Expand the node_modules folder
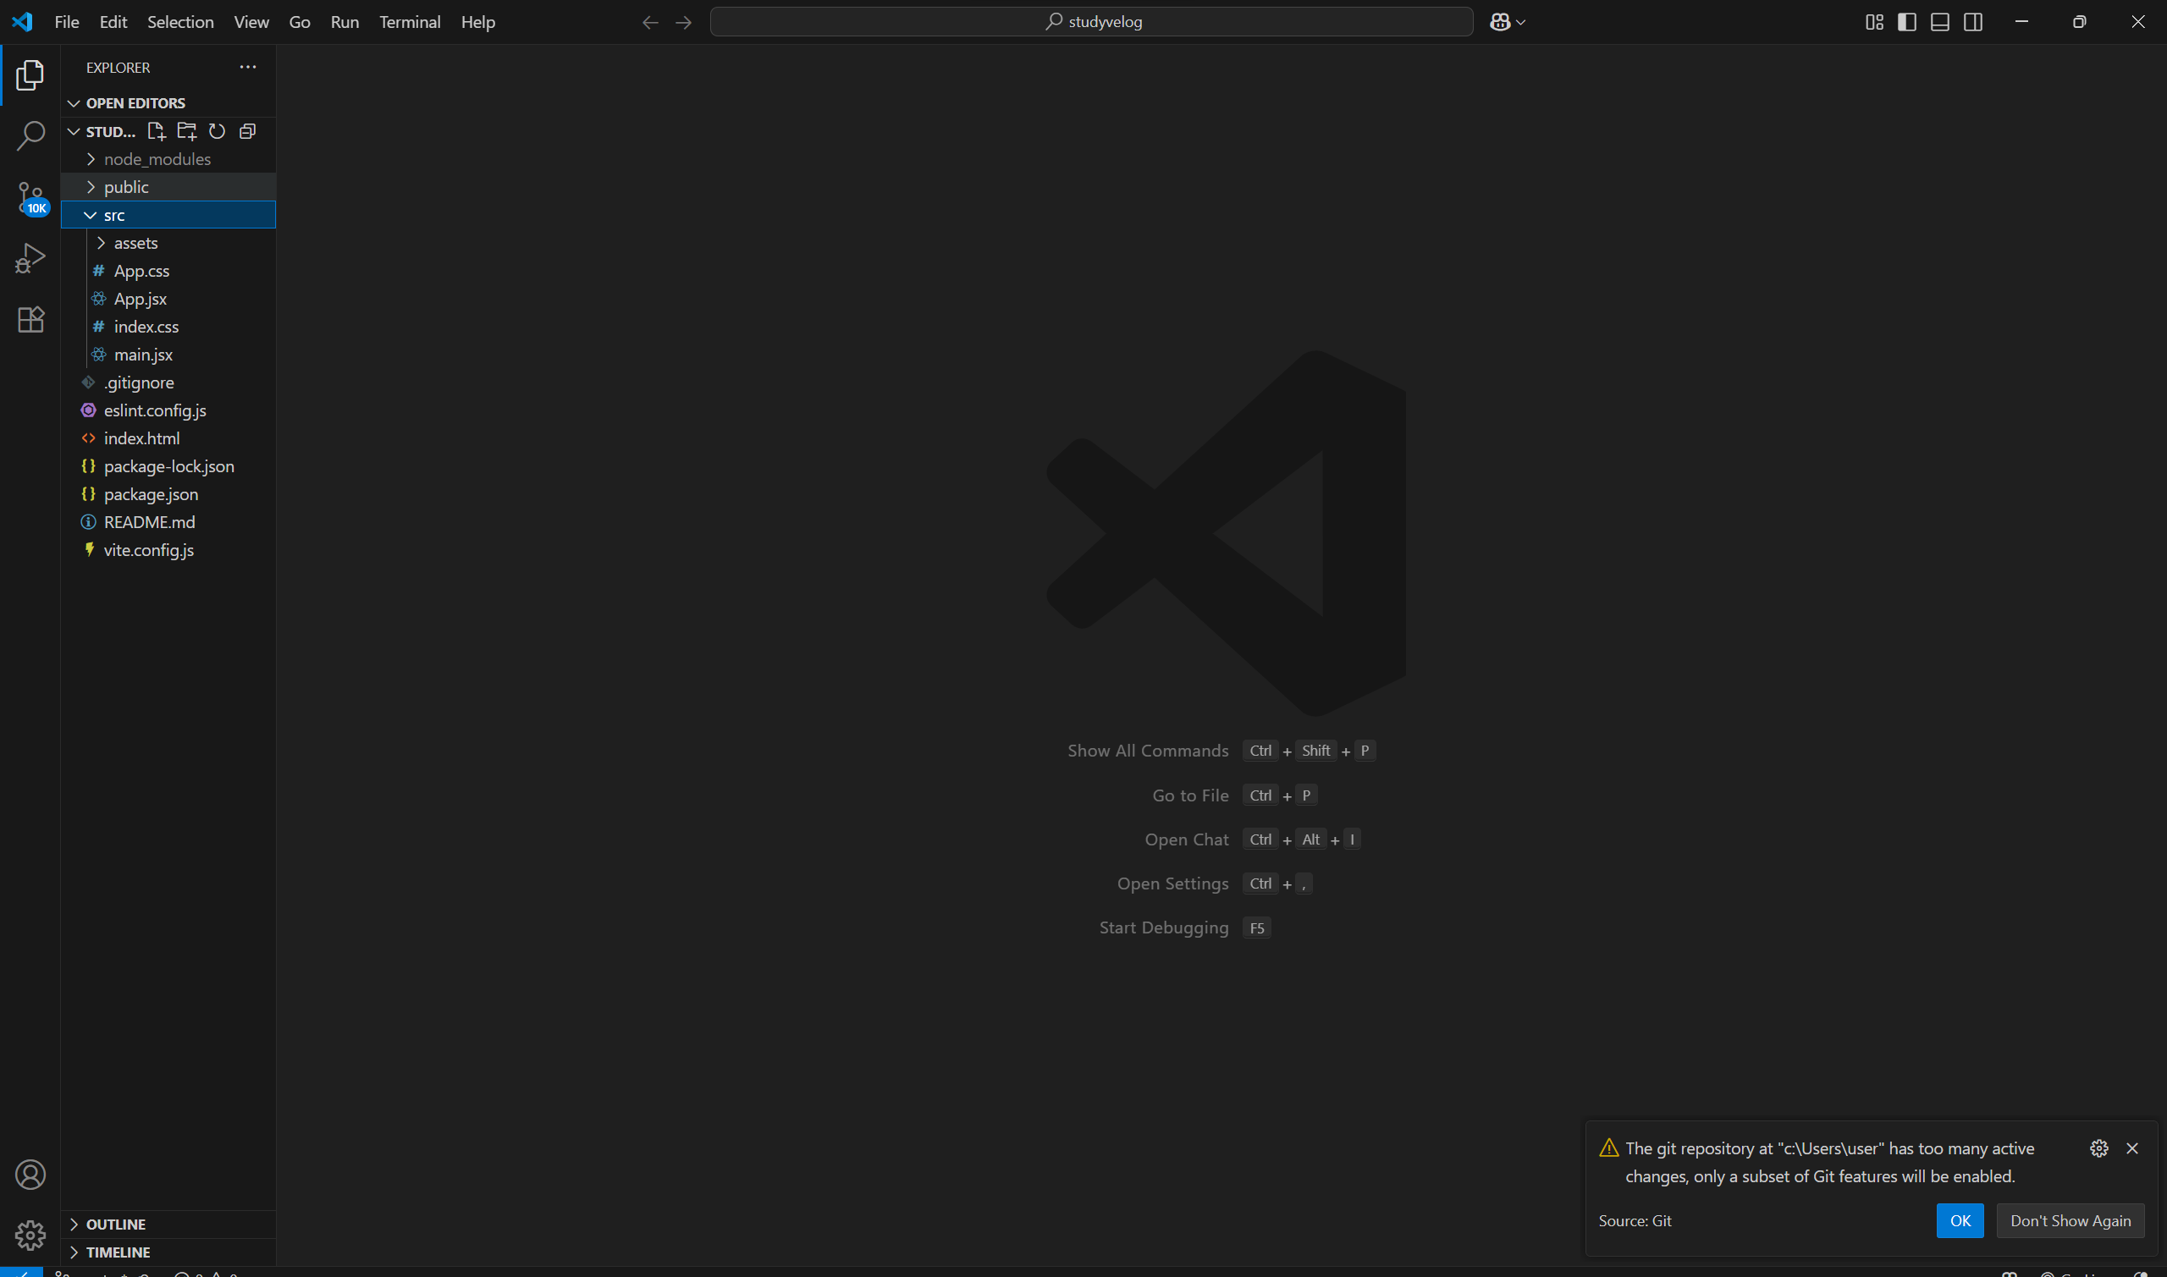This screenshot has width=2167, height=1277. coord(157,159)
